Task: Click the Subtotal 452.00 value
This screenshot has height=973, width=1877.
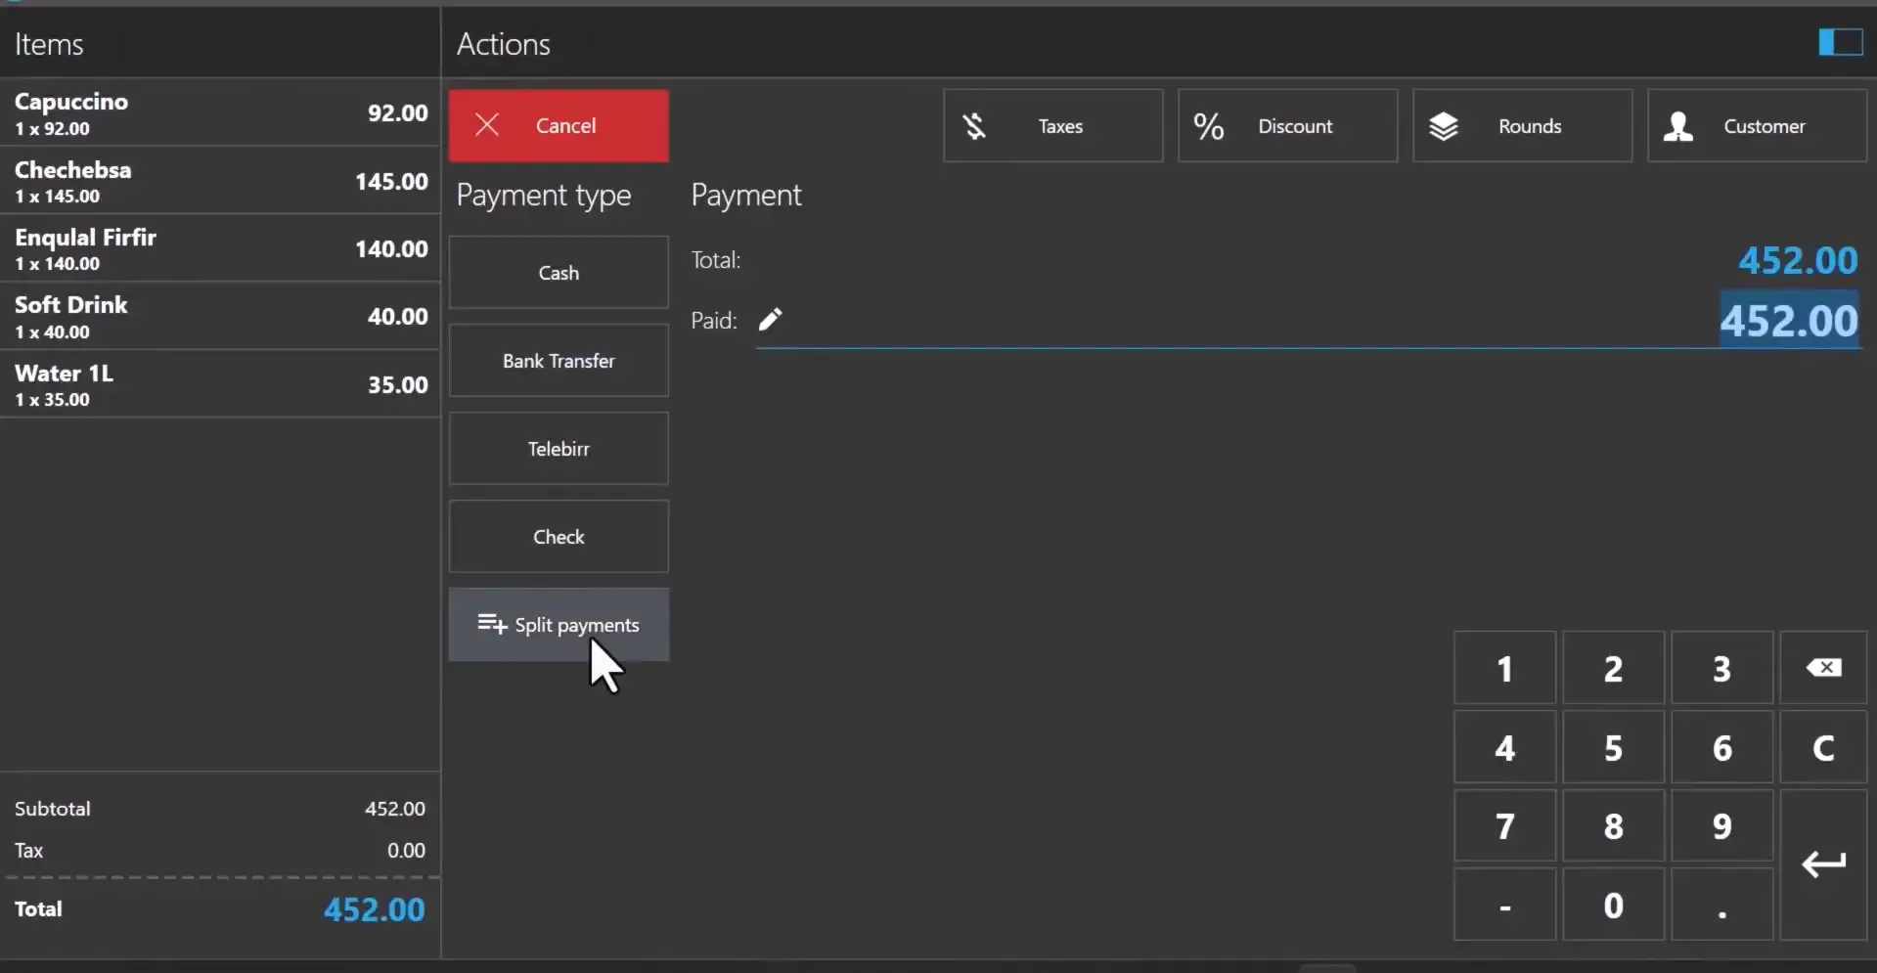Action: click(x=395, y=809)
